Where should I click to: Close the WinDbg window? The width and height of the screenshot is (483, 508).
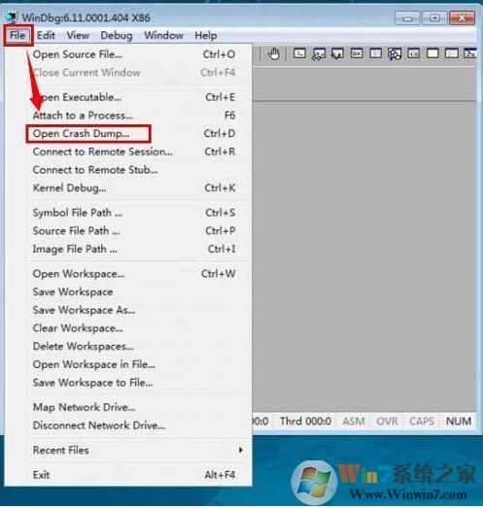click(x=463, y=17)
